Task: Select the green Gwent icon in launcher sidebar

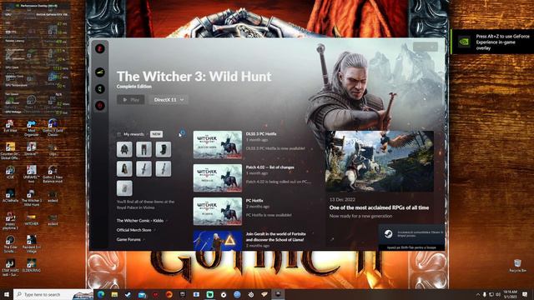Action: [x=100, y=89]
